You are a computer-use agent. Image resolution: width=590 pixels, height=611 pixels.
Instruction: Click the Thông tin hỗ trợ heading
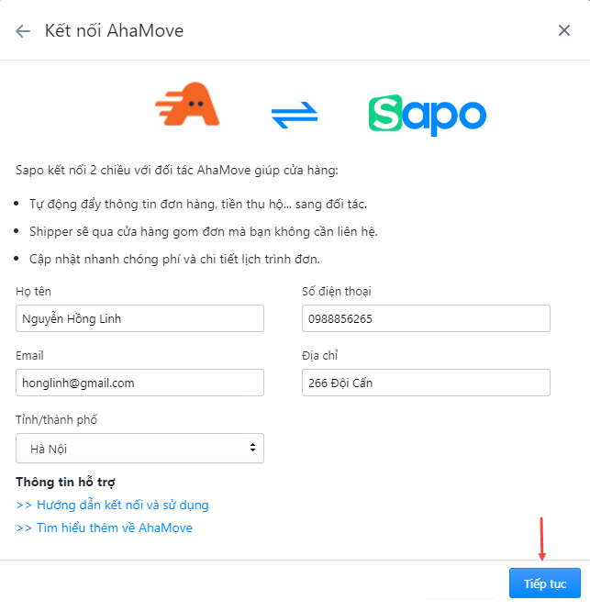[x=65, y=482]
